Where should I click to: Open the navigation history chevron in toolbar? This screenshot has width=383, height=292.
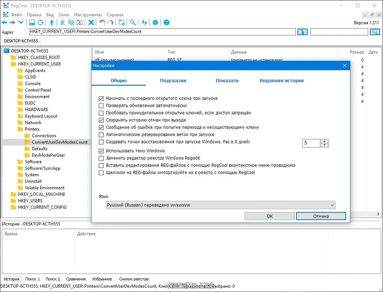coord(21,22)
